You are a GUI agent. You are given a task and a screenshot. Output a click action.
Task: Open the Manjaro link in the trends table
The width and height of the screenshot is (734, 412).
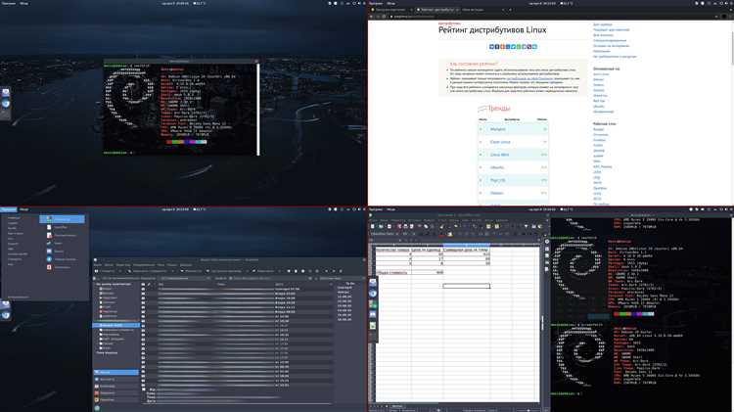tap(497, 129)
